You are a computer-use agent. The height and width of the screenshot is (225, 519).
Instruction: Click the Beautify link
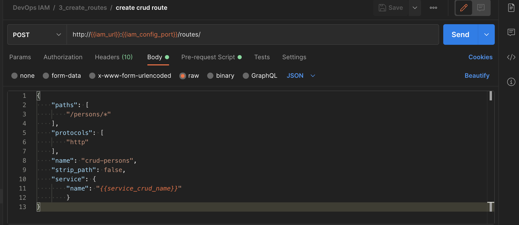[477, 76]
